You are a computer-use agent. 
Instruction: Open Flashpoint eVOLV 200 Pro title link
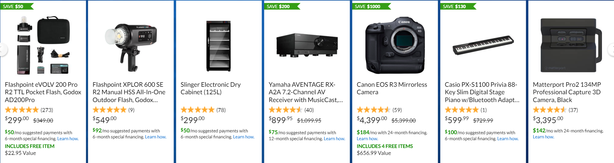point(43,92)
